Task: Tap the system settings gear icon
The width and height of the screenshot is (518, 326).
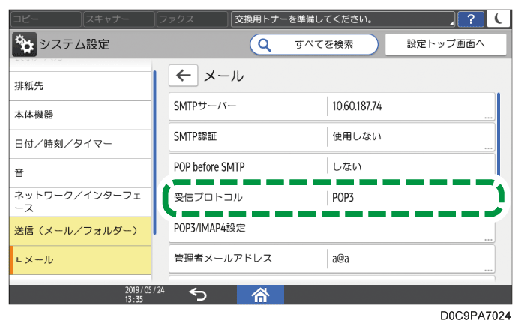Action: (x=24, y=44)
